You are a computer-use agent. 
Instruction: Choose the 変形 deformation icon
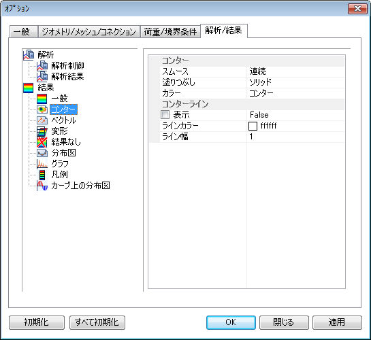pos(42,131)
